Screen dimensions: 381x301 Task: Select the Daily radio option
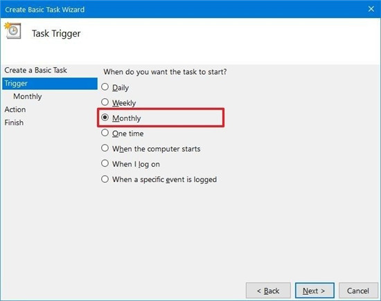[x=105, y=86]
